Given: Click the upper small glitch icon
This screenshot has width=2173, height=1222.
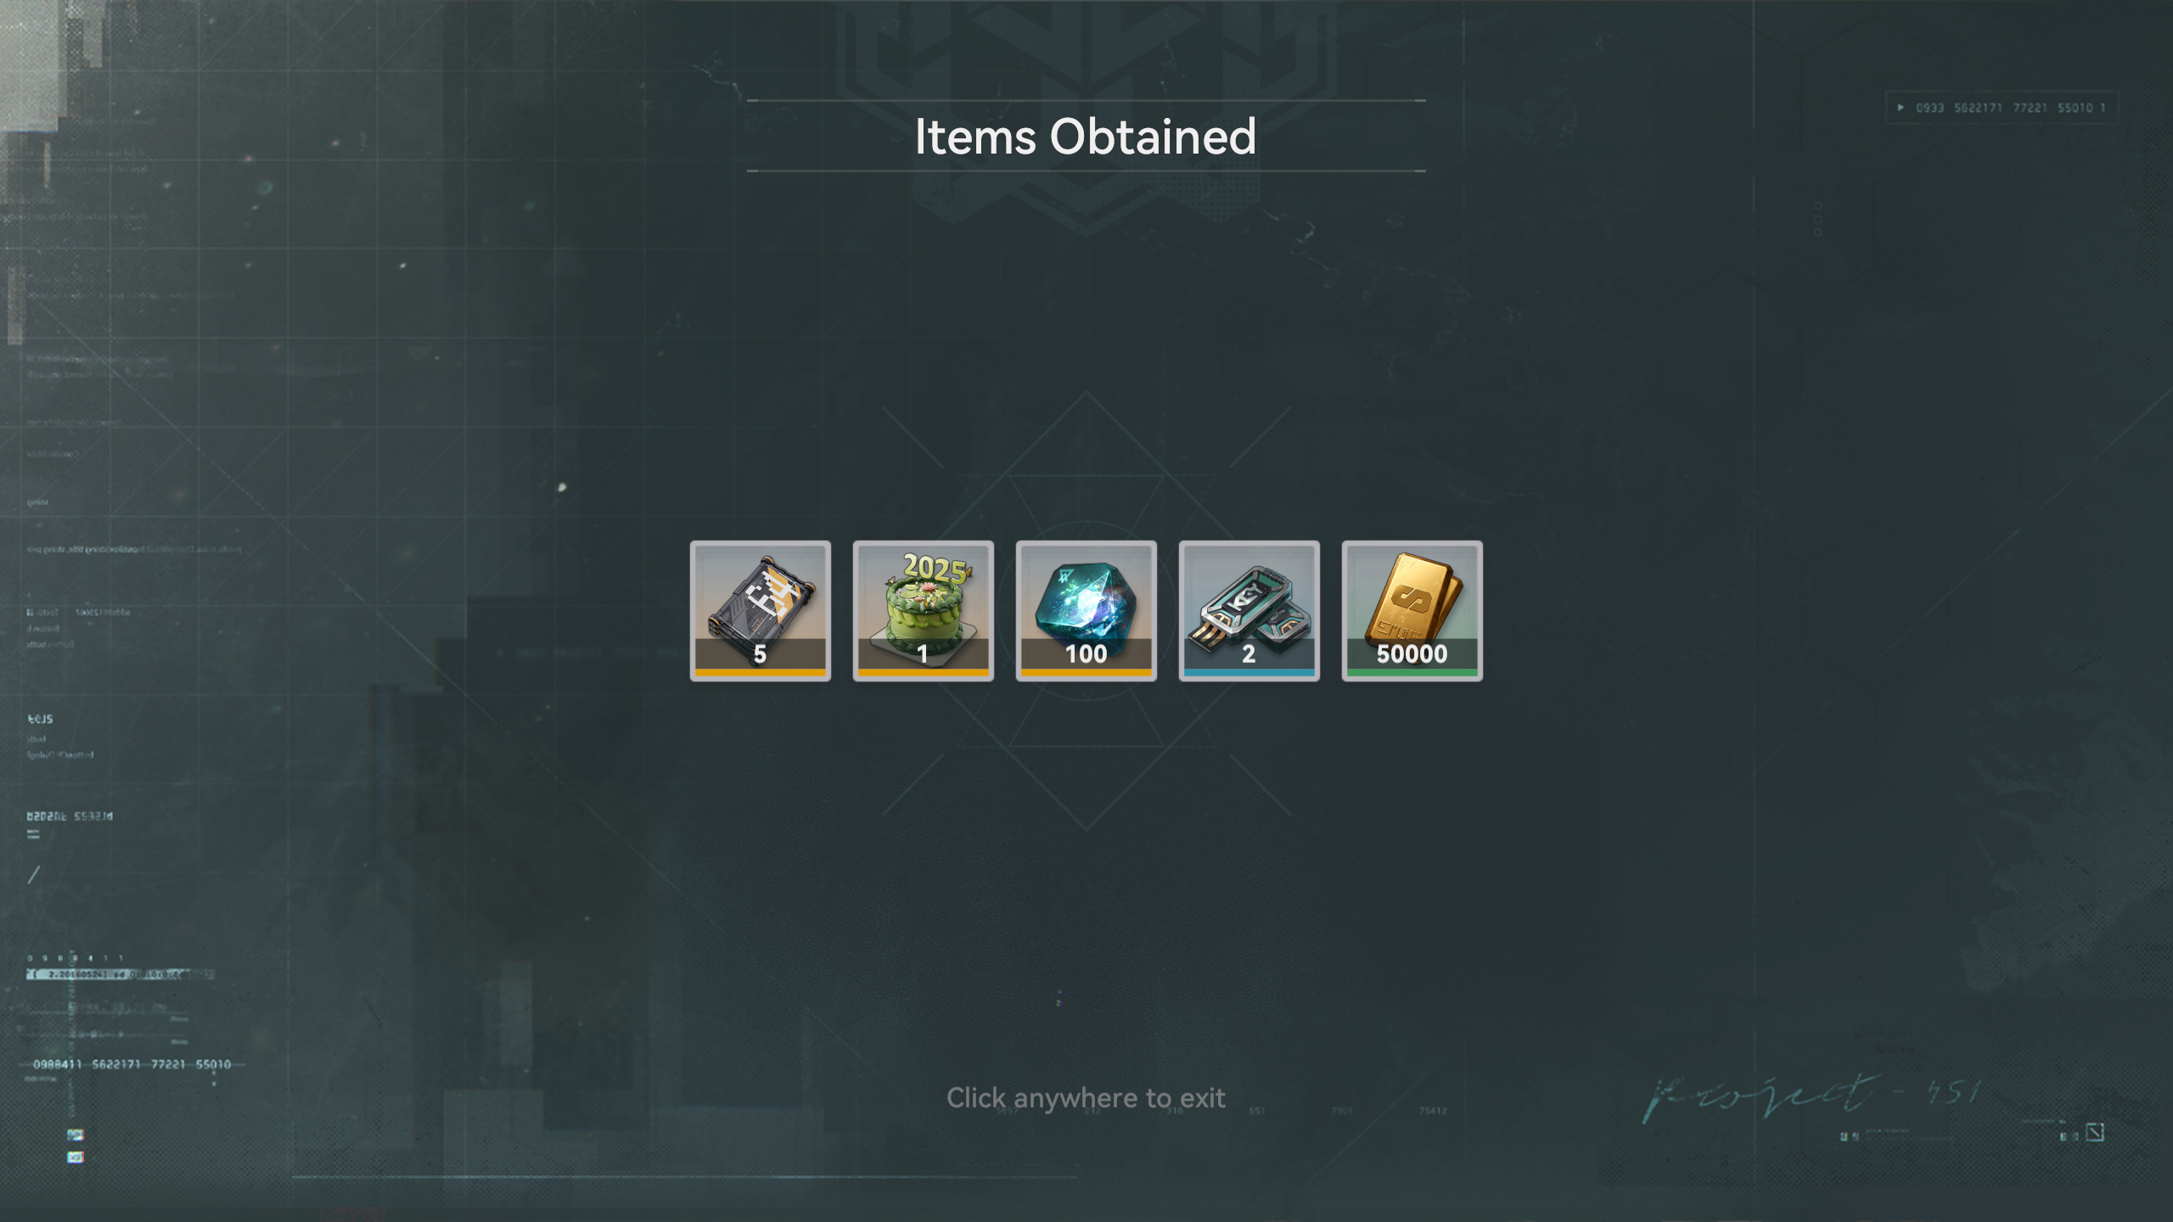Looking at the screenshot, I should tap(76, 1135).
